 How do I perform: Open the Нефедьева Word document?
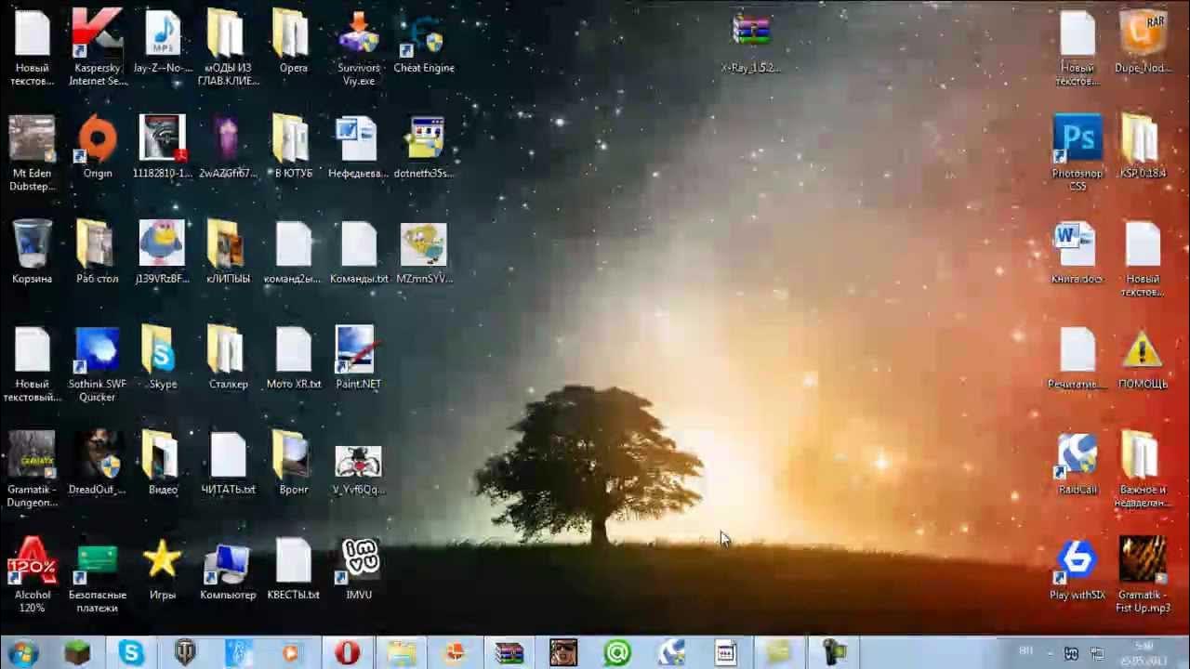tap(358, 138)
